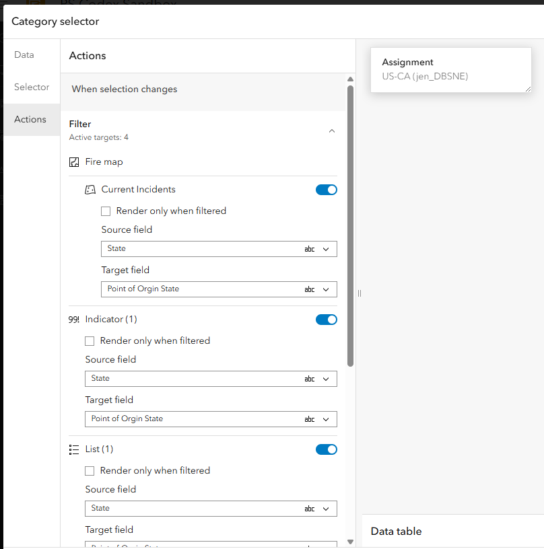Open Indicator Target field Point of Orgin State dropdown

point(211,419)
